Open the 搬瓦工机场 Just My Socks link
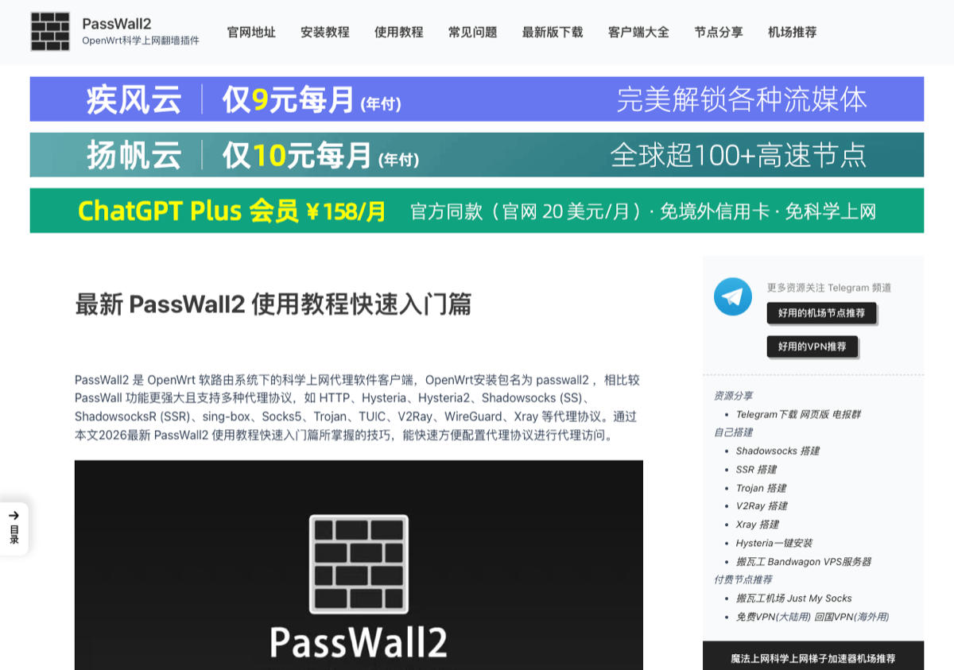954x670 pixels. pos(793,598)
